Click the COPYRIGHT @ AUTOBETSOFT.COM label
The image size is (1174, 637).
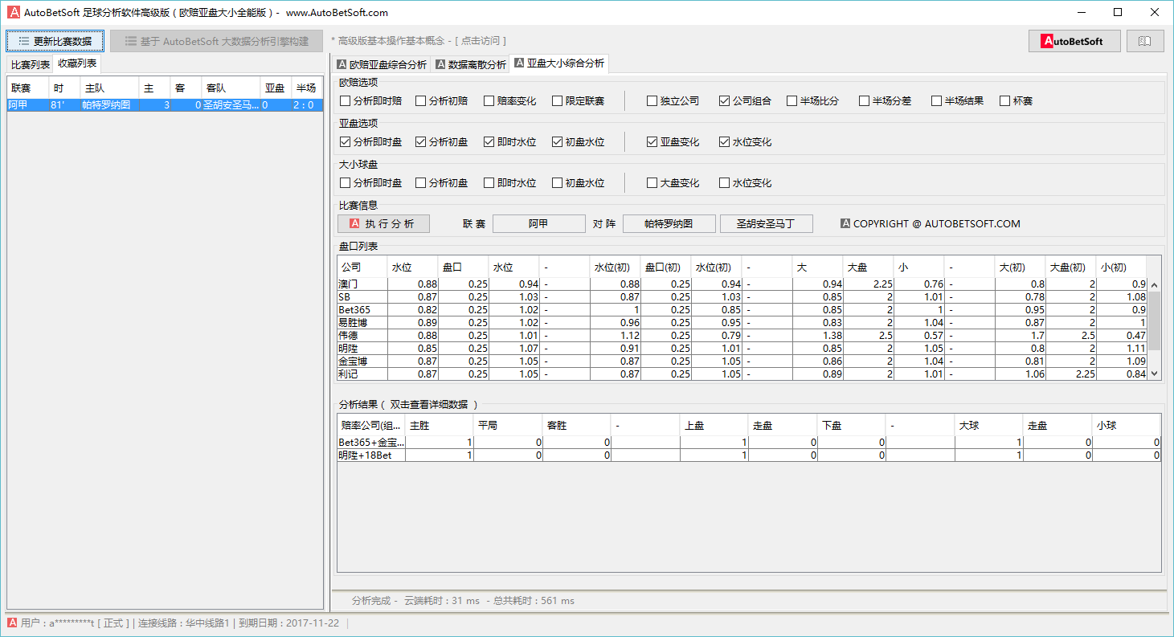coord(930,224)
